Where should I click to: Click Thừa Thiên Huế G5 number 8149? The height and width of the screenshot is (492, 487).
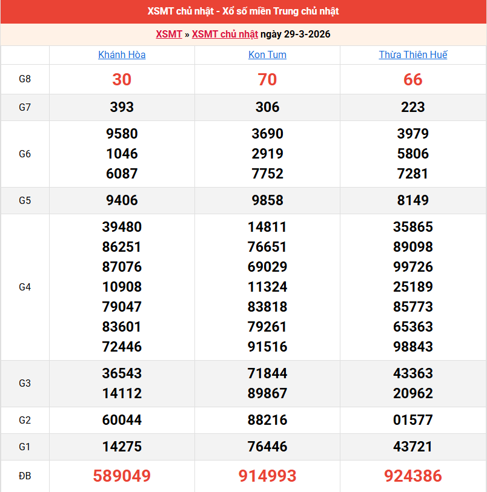click(414, 200)
